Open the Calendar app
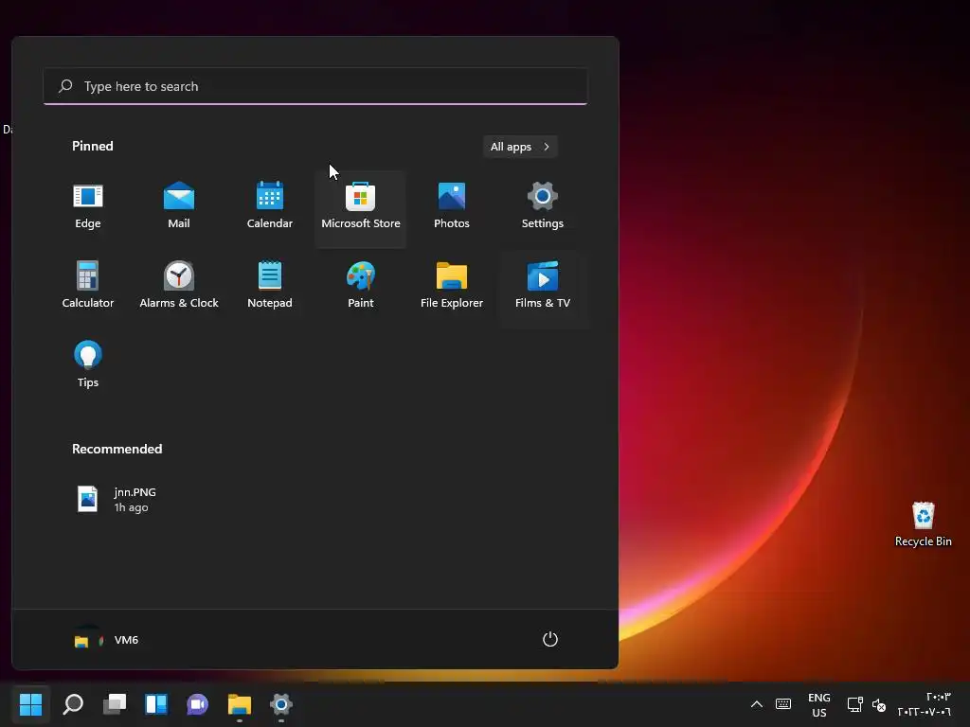 pos(270,206)
